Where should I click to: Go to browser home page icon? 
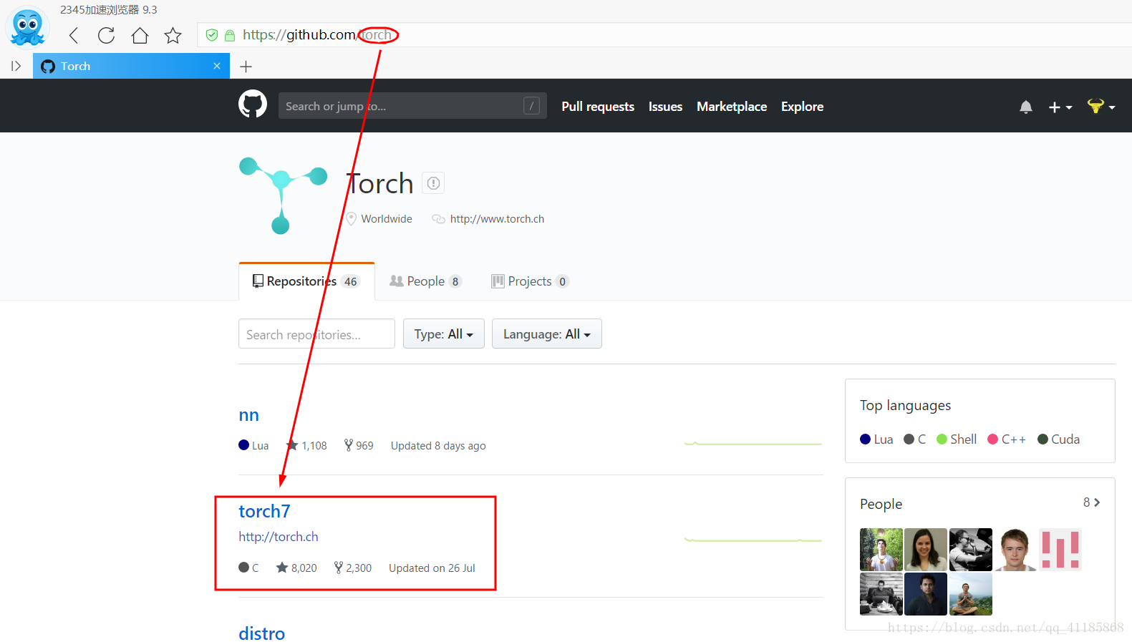(x=140, y=35)
